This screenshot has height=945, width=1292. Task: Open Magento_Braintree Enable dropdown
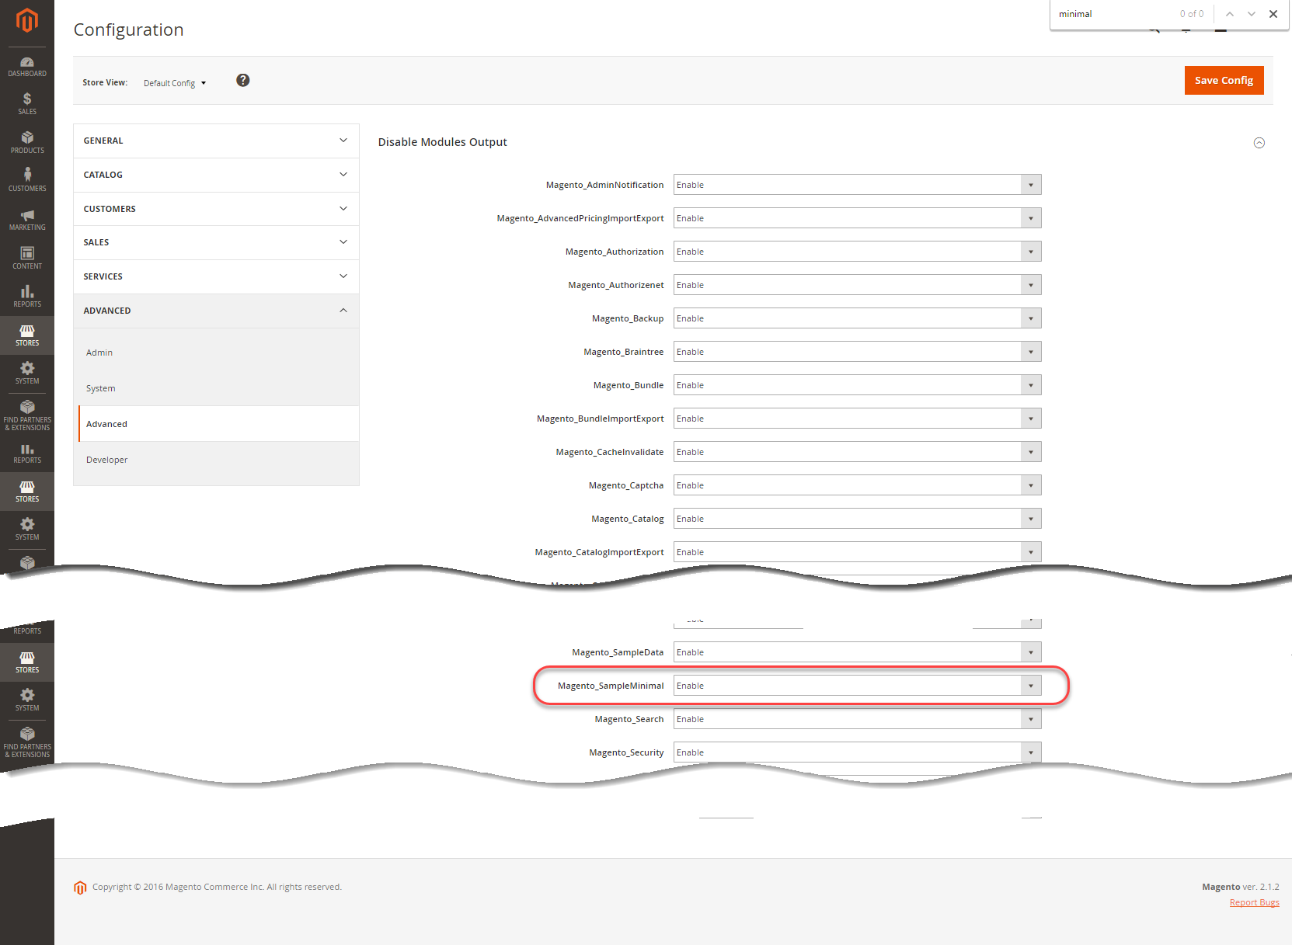pyautogui.click(x=857, y=352)
